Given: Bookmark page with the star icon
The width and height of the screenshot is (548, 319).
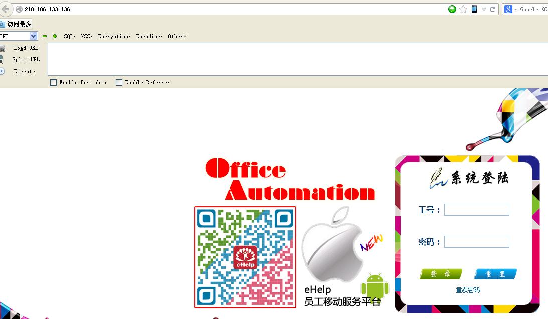Looking at the screenshot, I should 463,9.
